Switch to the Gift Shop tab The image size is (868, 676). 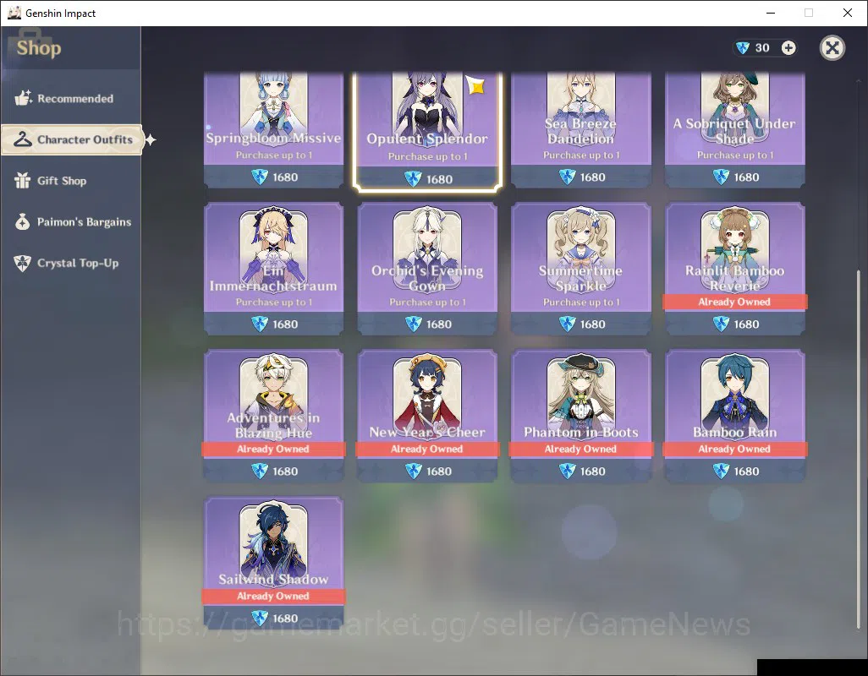tap(71, 181)
